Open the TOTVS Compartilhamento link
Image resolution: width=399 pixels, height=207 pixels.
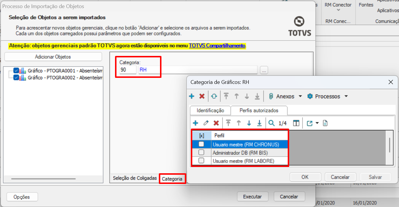(217, 46)
